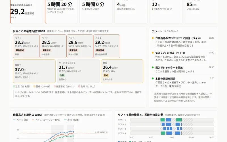Screen dimensions: 227x142
Task: Open the 搬入でシャッターを開放 alert
Action: (183, 69)
